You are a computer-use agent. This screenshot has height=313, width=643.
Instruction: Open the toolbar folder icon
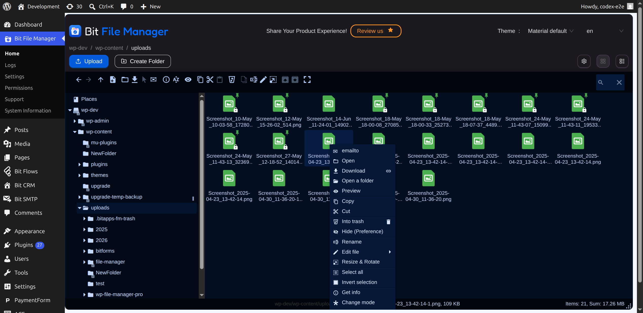click(125, 80)
